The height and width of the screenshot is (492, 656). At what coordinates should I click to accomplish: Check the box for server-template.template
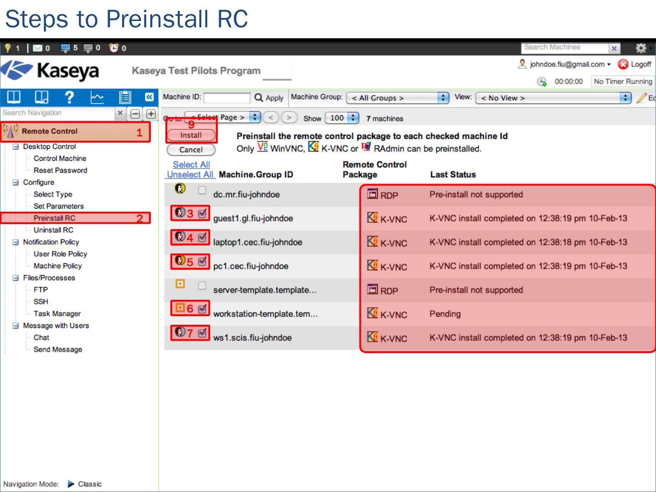[202, 286]
